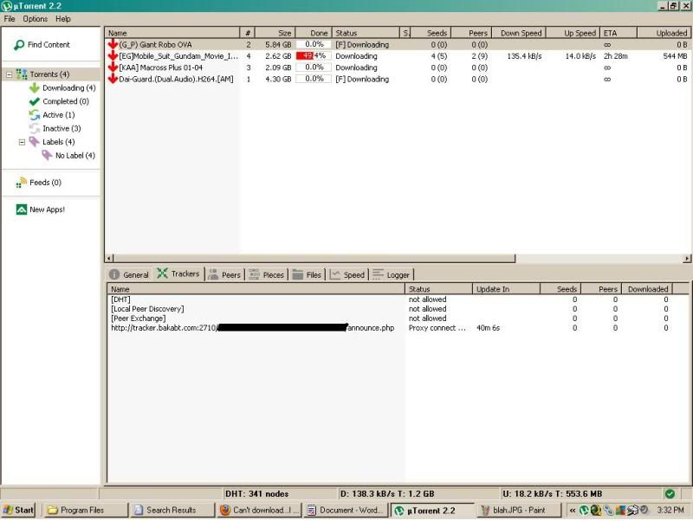Sort torrent list by Size column
The width and height of the screenshot is (693, 521).
(x=275, y=33)
